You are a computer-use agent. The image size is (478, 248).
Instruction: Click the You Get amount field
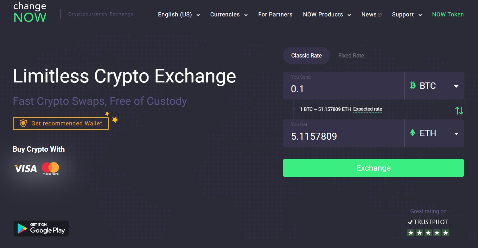pos(343,133)
